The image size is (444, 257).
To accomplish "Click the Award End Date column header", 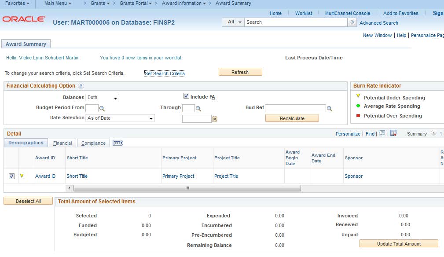I will tap(323, 158).
